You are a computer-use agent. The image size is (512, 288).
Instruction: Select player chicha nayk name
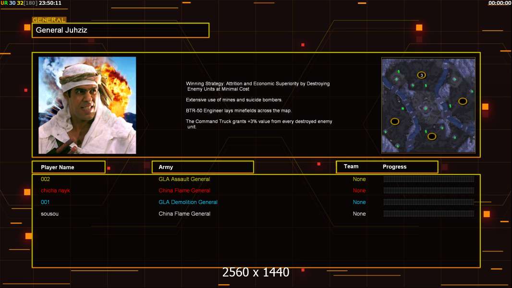pos(56,191)
